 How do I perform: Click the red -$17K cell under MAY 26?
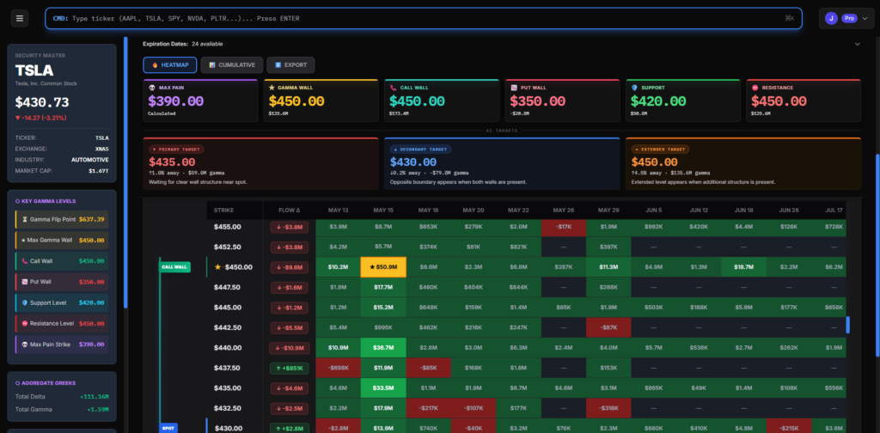pos(564,227)
